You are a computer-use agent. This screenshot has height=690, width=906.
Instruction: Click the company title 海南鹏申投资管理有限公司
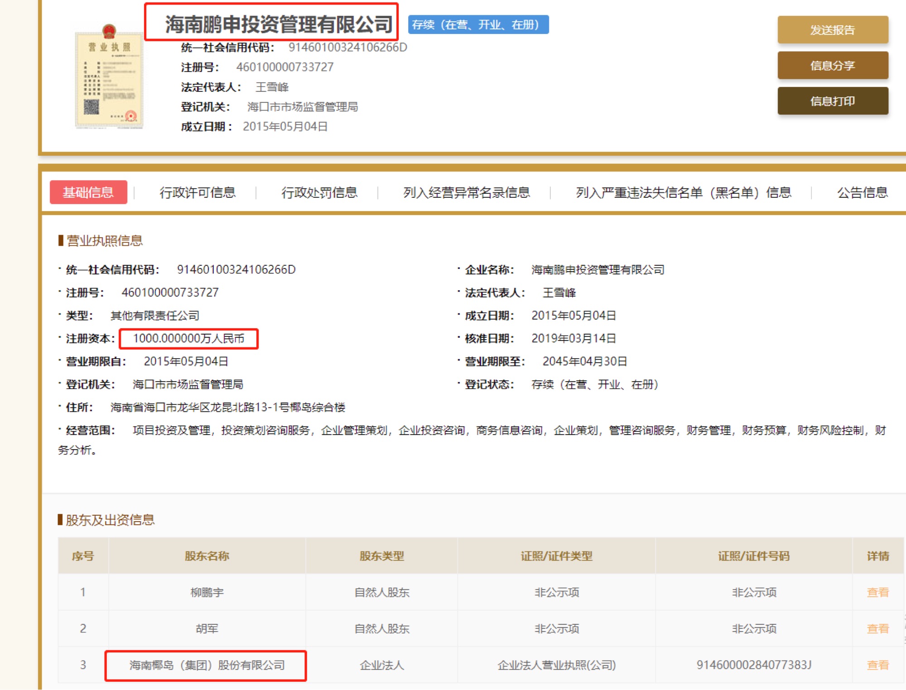tap(279, 24)
